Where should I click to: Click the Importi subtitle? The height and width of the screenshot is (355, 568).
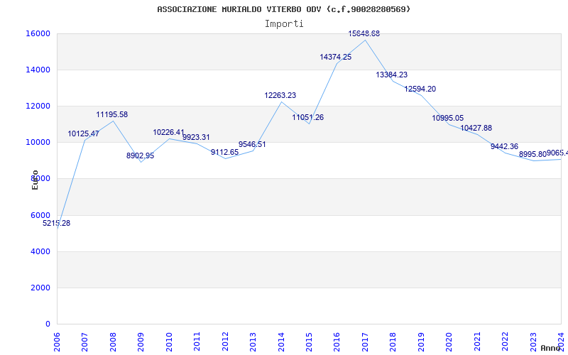click(284, 24)
